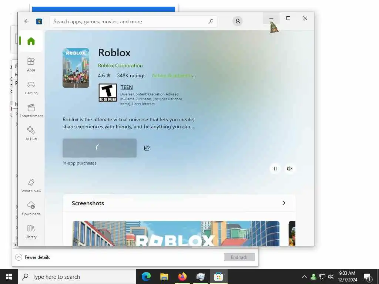Viewport: 379px width, 284px height.
Task: Click the Roblox app cover thumbnail
Action: 76,68
